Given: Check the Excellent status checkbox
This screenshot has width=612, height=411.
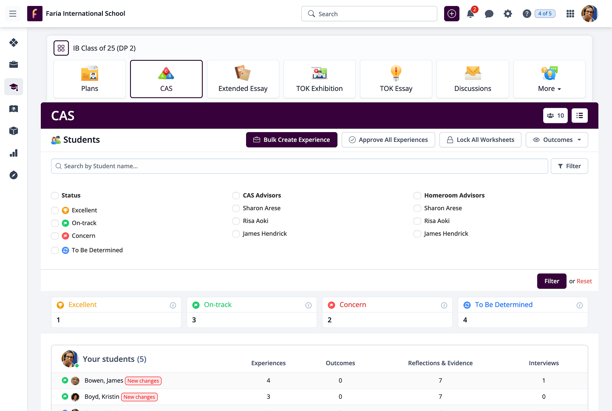Looking at the screenshot, I should (55, 210).
